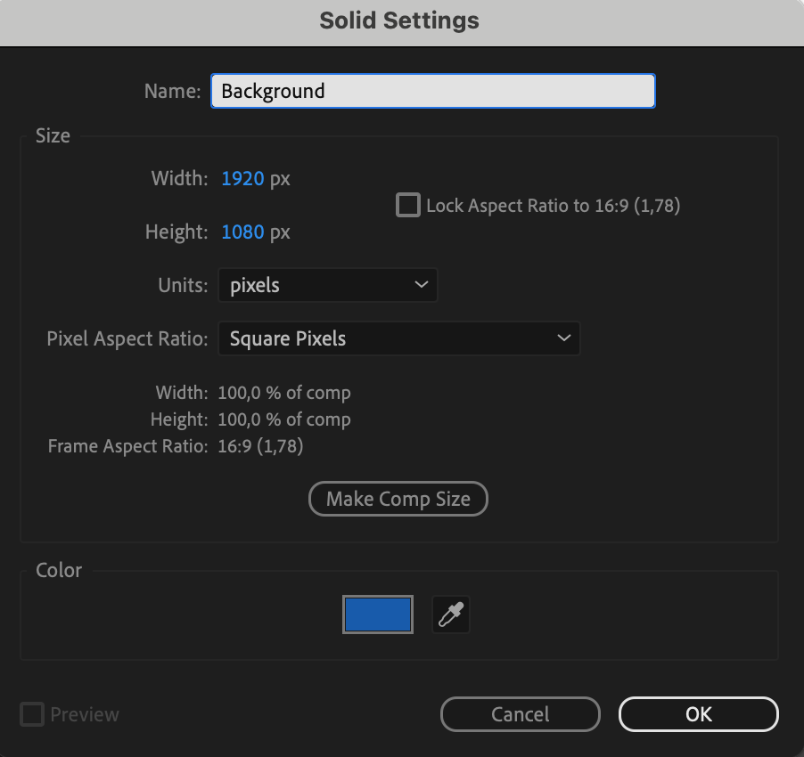Confirm settings with the OK button
The width and height of the screenshot is (804, 757).
(x=698, y=714)
